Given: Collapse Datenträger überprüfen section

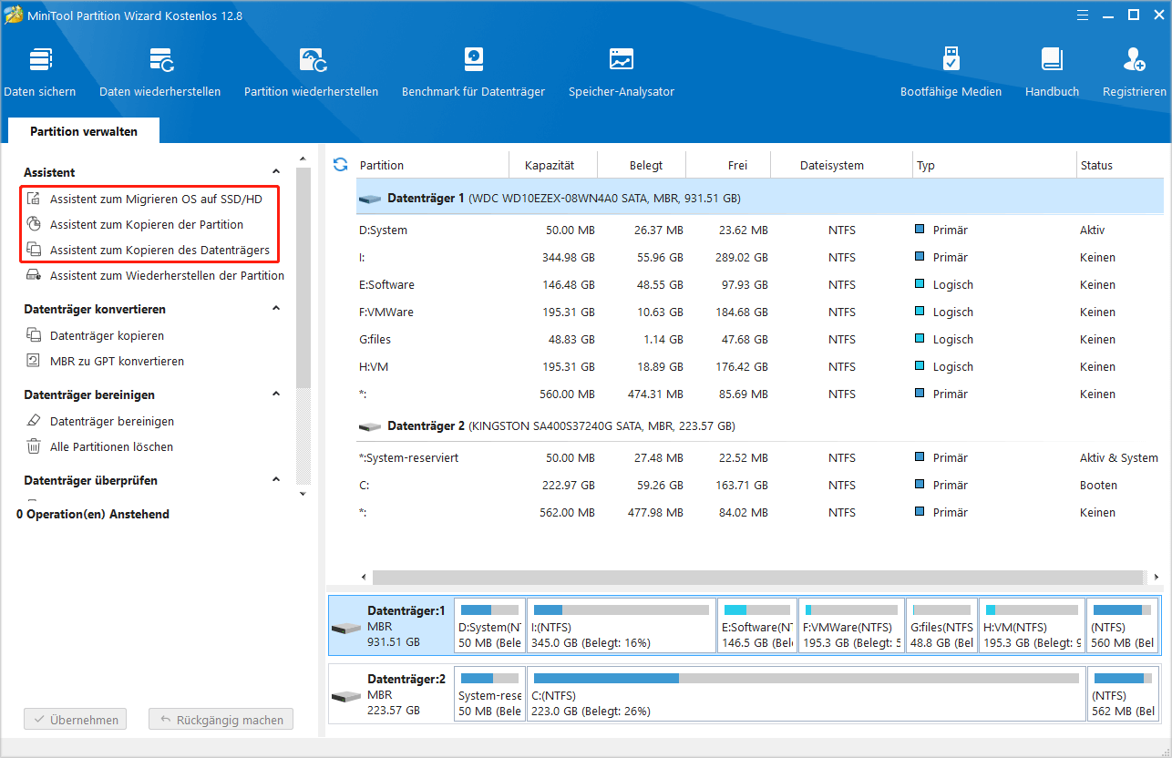Looking at the screenshot, I should [x=276, y=480].
